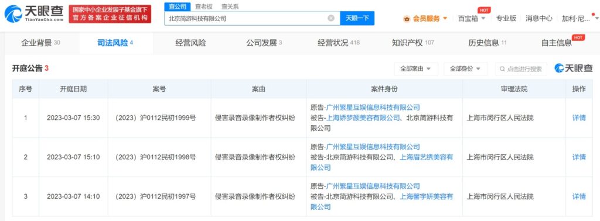Open 广州繁星互娱信息科技有限公司 link in row 3

point(373,186)
